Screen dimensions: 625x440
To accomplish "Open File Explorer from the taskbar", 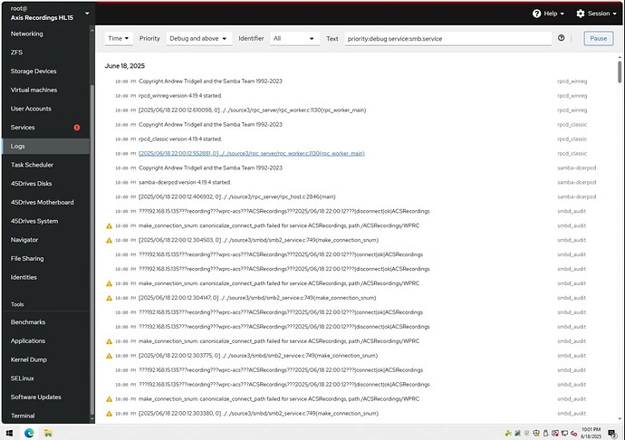I will (48, 433).
